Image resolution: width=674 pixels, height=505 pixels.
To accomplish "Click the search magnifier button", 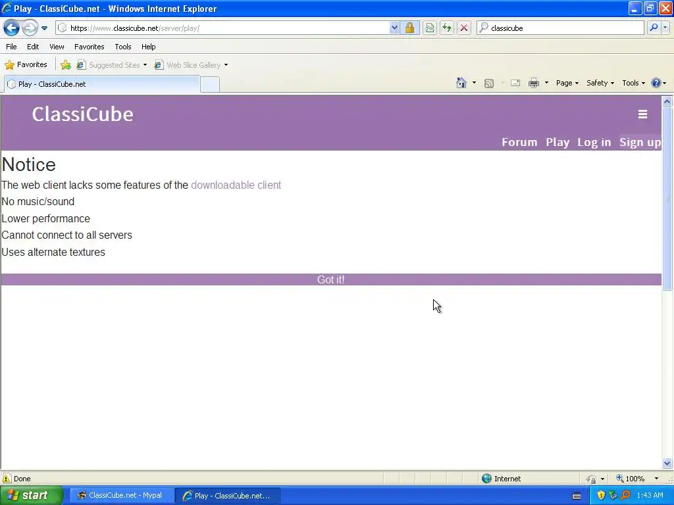I will (x=654, y=28).
